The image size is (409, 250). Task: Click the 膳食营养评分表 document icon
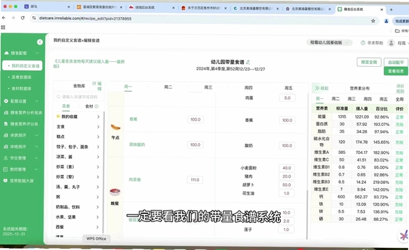6,124
